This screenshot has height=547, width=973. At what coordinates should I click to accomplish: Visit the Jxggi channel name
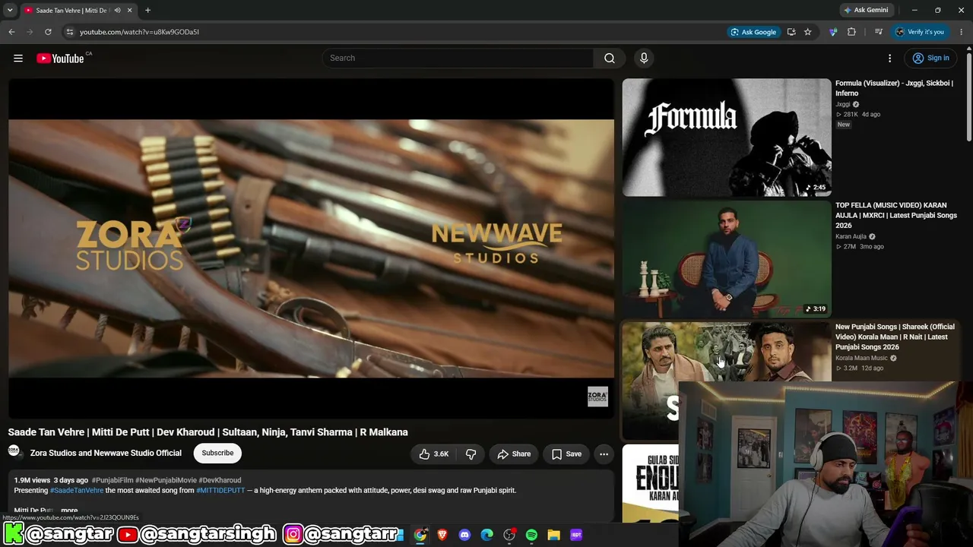[843, 104]
